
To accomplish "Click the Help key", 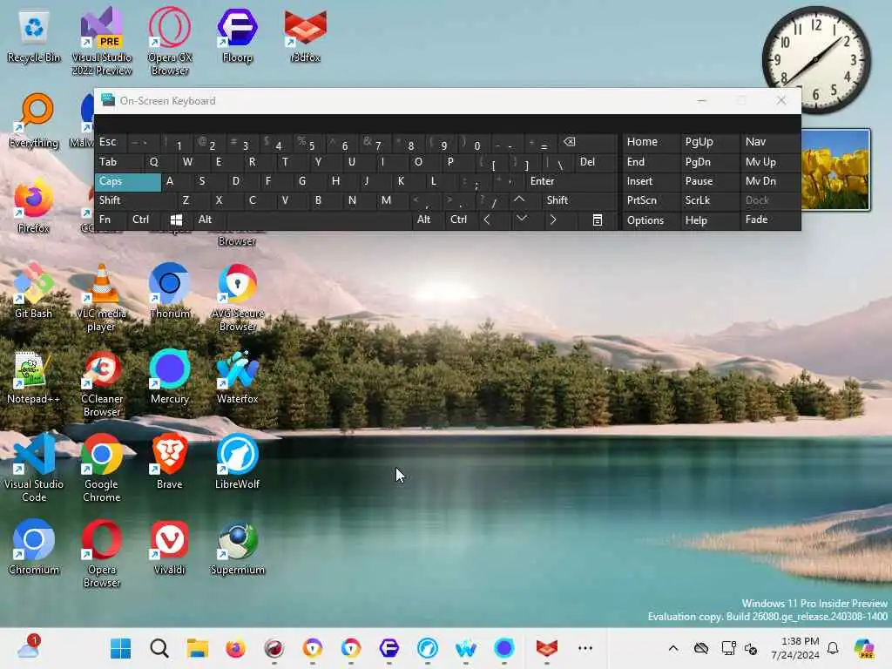I will click(x=709, y=220).
